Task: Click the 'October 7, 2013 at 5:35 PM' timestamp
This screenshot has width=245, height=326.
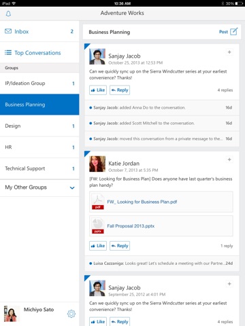Action: click(133, 170)
